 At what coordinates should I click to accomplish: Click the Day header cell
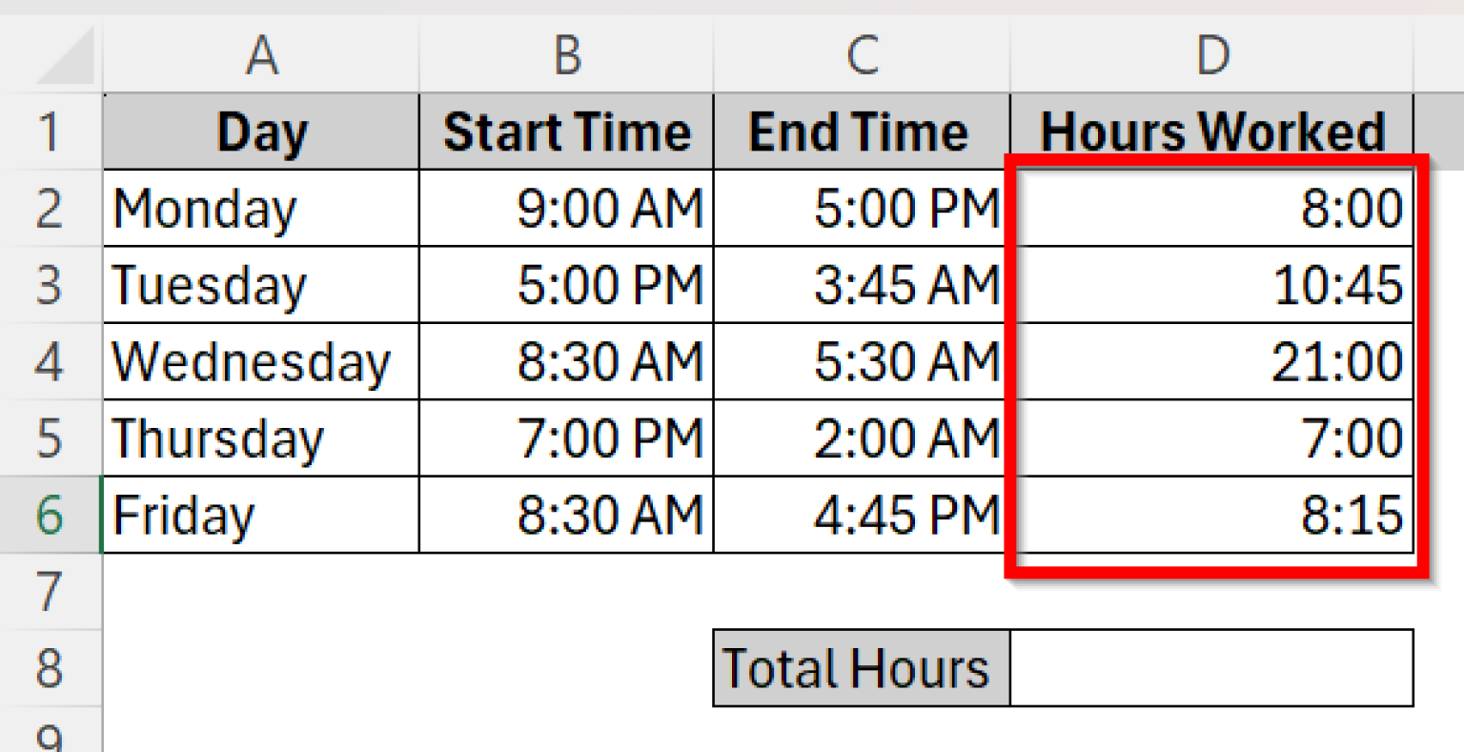262,131
